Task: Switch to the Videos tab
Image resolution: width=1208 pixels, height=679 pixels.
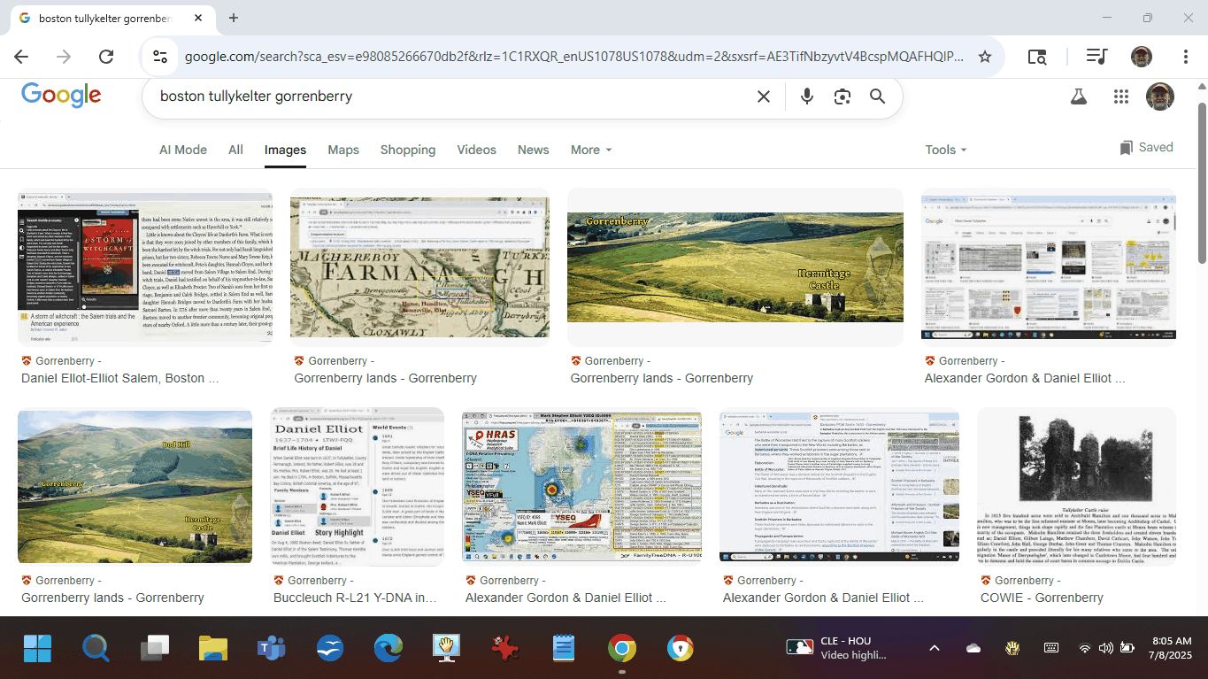Action: 476,150
